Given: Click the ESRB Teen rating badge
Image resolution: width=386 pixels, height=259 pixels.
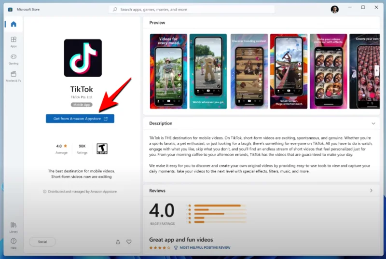Looking at the screenshot, I should click(x=102, y=149).
